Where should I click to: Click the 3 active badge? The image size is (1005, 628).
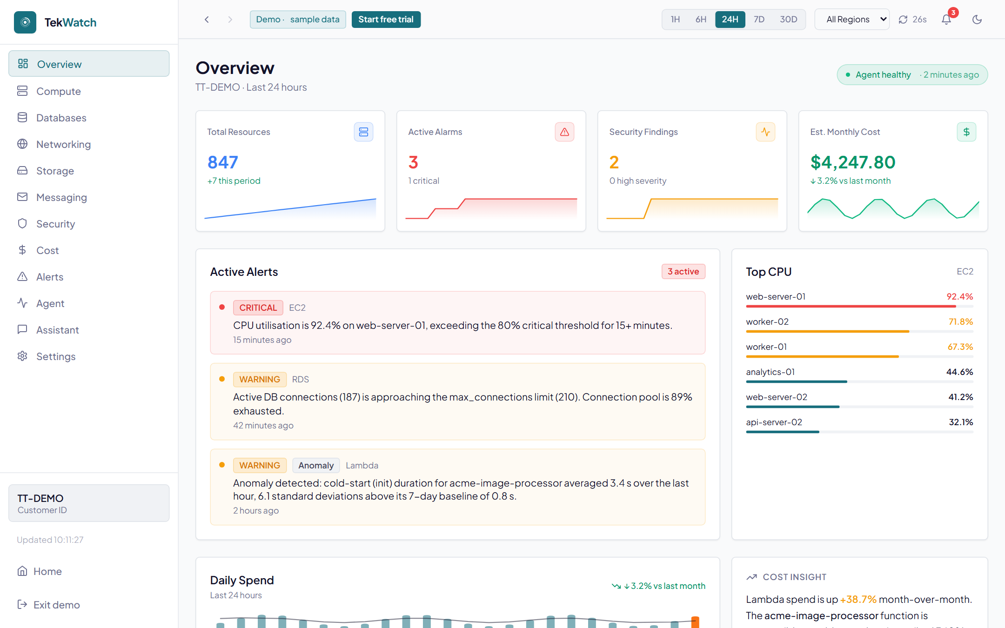point(683,272)
